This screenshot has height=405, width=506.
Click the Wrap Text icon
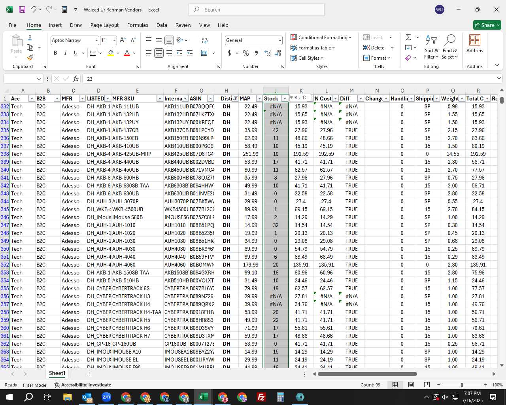tap(205, 40)
